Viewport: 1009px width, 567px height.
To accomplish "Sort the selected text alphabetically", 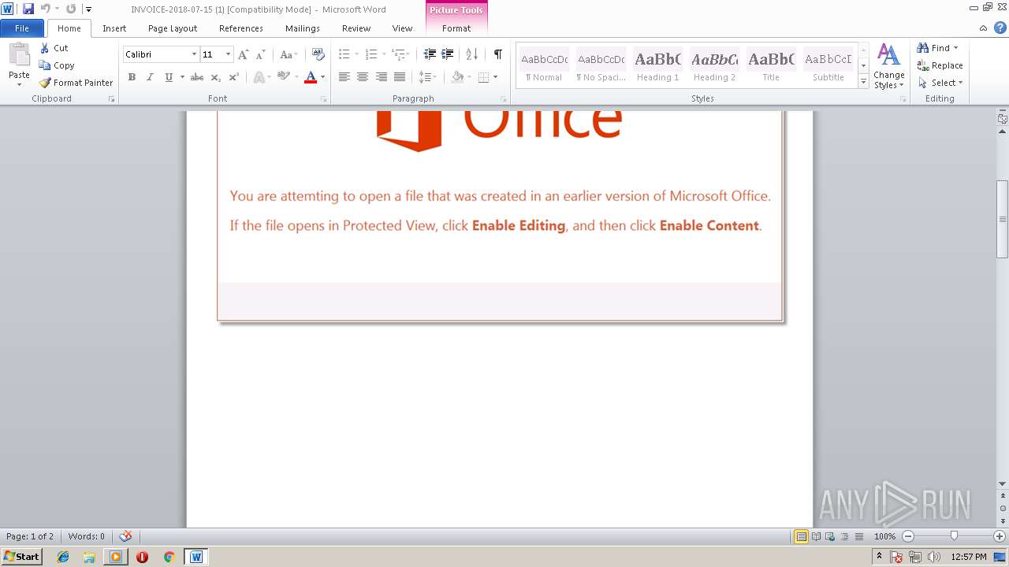I will tap(471, 54).
